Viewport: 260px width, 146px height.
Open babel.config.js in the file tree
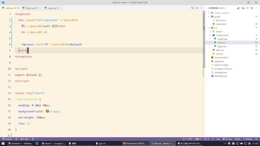[221, 65]
